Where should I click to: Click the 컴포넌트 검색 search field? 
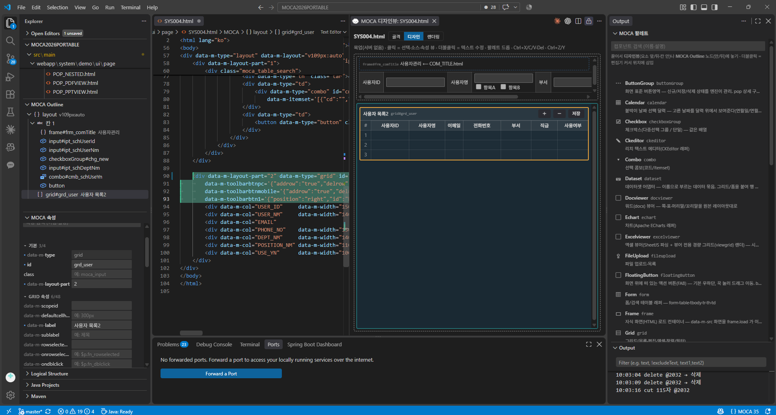point(687,46)
